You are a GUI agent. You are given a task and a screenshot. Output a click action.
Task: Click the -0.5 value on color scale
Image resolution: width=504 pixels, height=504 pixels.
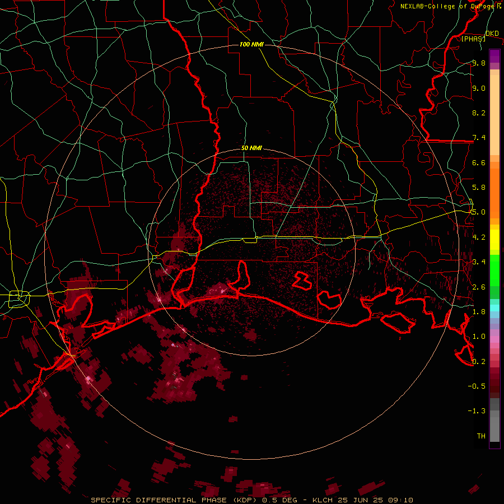click(477, 386)
